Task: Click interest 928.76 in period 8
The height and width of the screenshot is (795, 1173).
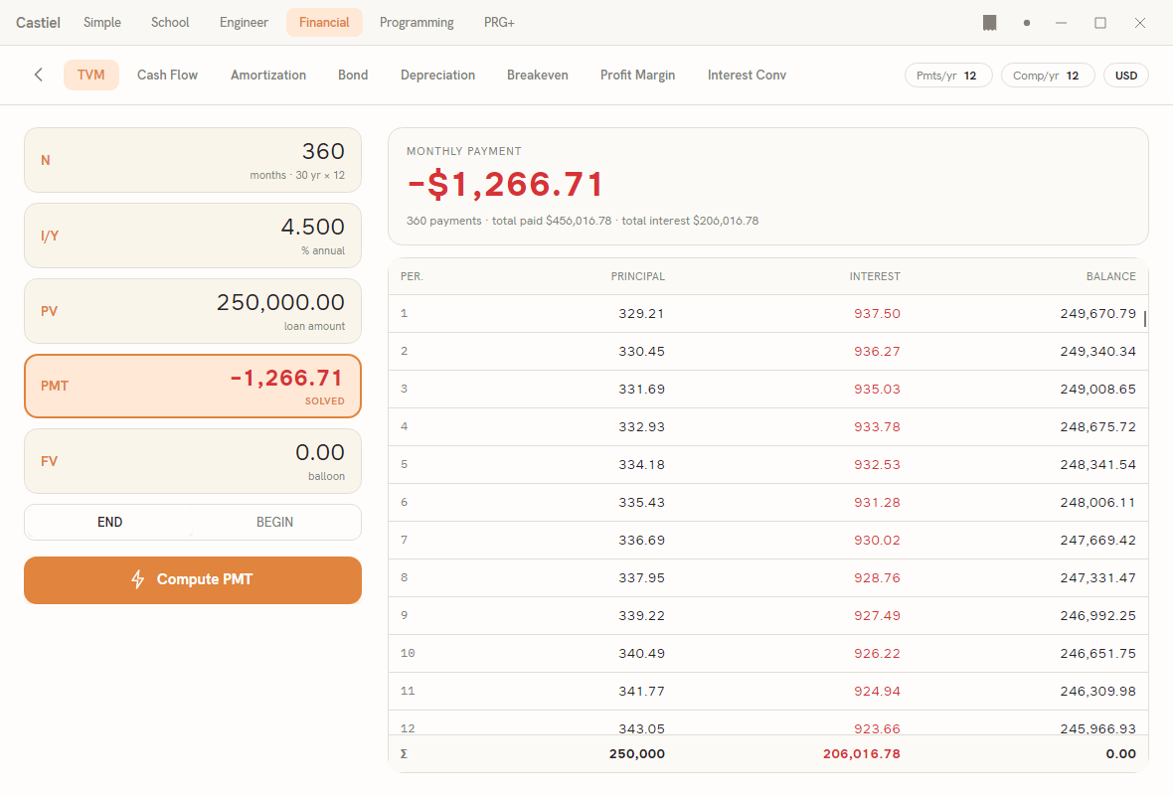Action: 877,578
